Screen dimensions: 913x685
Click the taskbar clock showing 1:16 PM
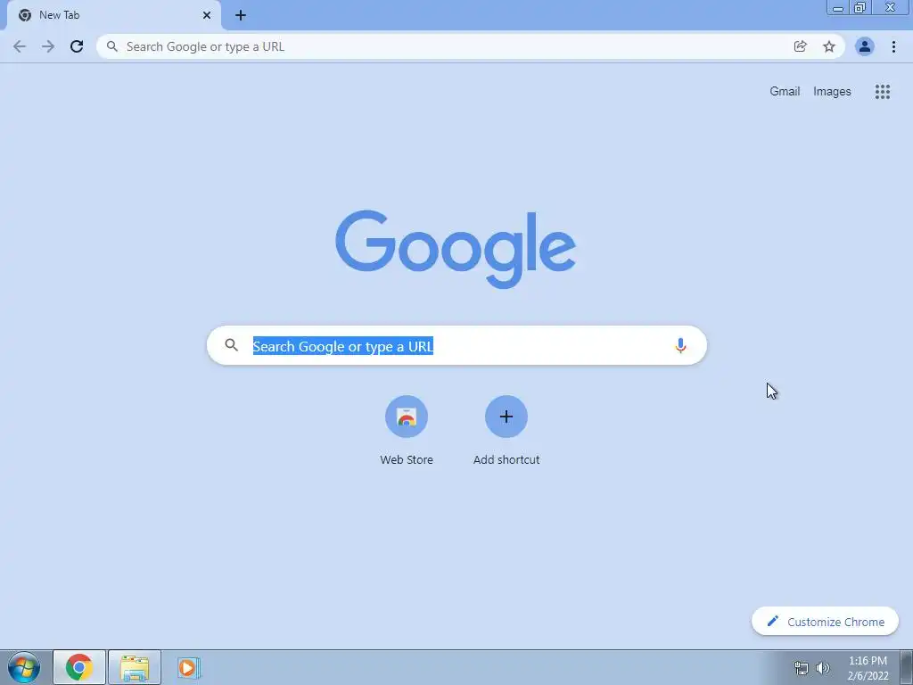(x=868, y=668)
